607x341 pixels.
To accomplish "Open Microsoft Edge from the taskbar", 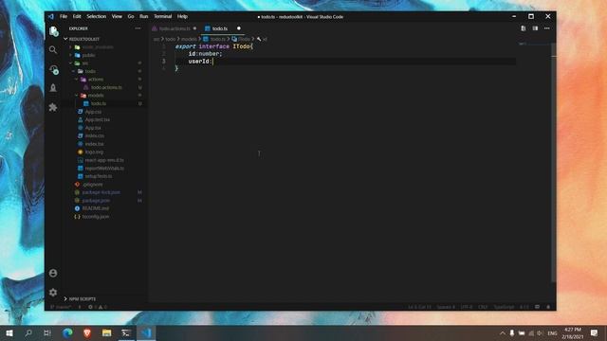I will (67, 332).
